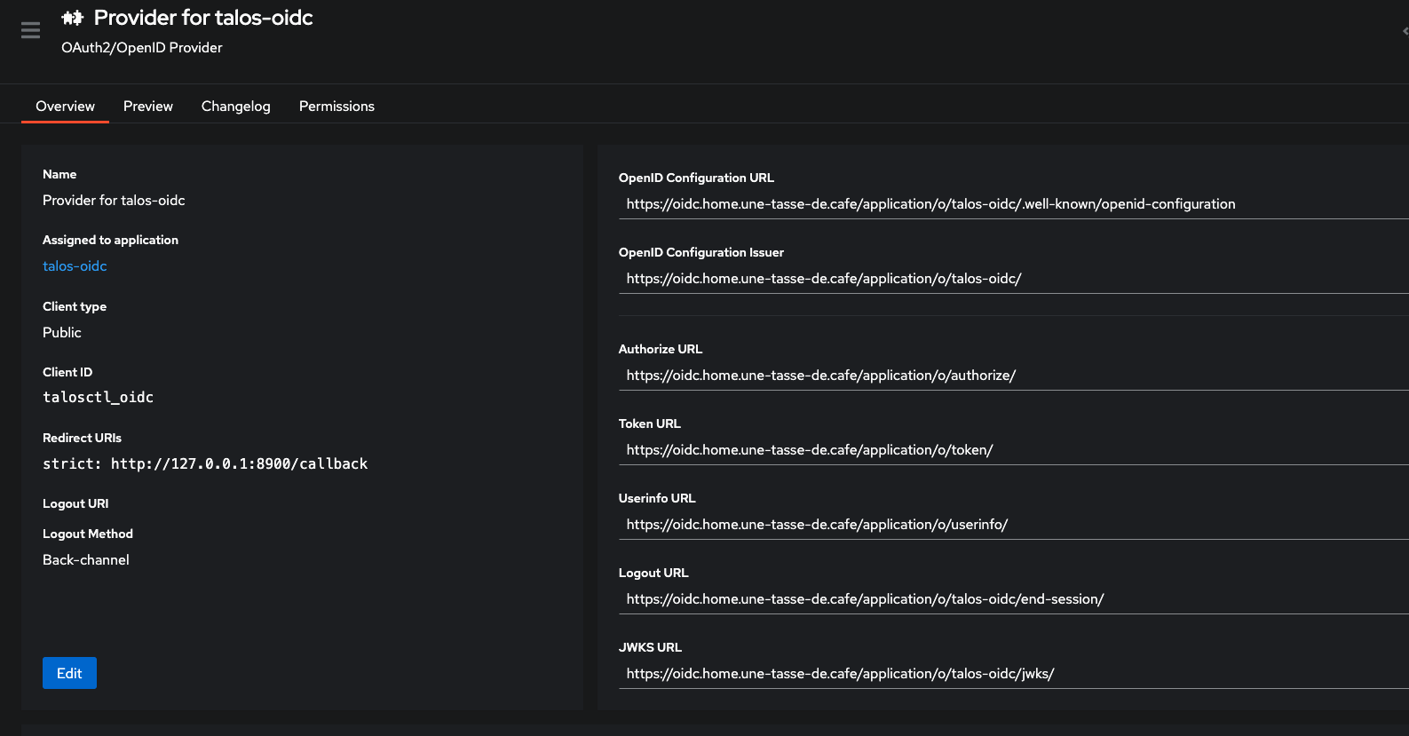
Task: Click the provider icon beside the page title
Action: (x=73, y=18)
